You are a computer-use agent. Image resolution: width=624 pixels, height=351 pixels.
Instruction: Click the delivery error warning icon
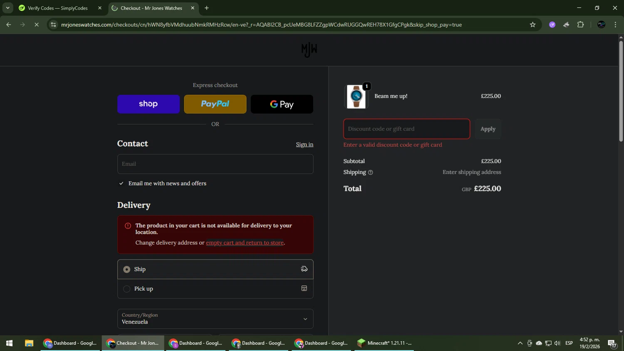[x=128, y=226]
